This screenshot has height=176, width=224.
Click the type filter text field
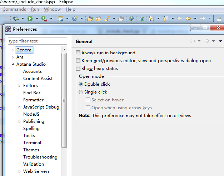coord(38,41)
